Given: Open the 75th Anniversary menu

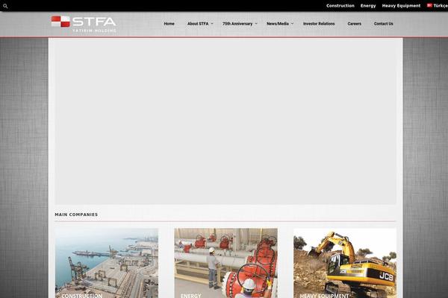Looking at the screenshot, I should coord(237,24).
